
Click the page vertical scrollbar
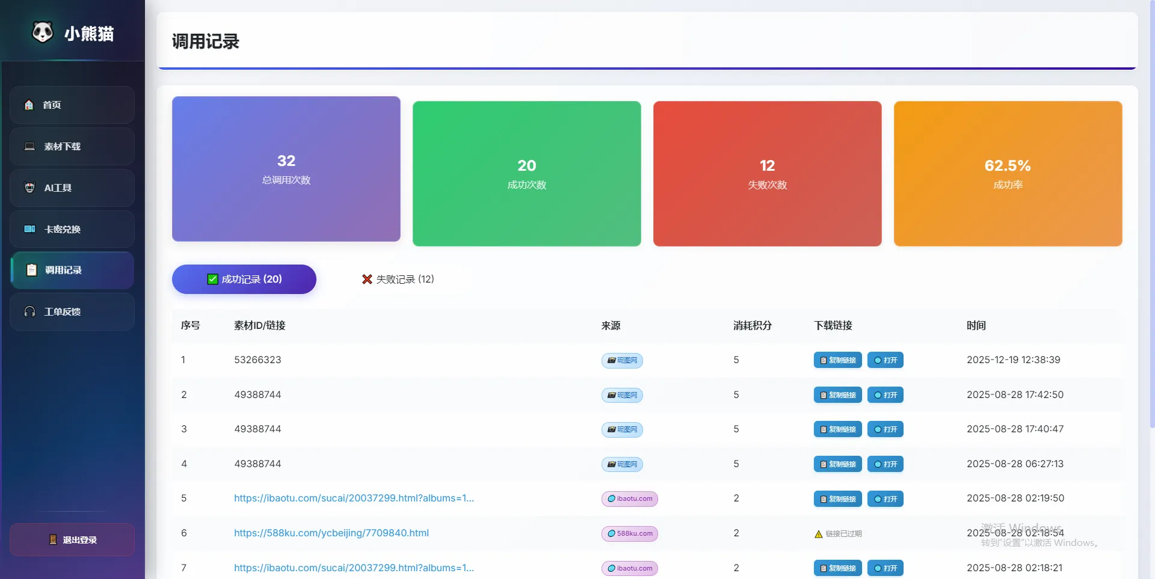(1151, 240)
